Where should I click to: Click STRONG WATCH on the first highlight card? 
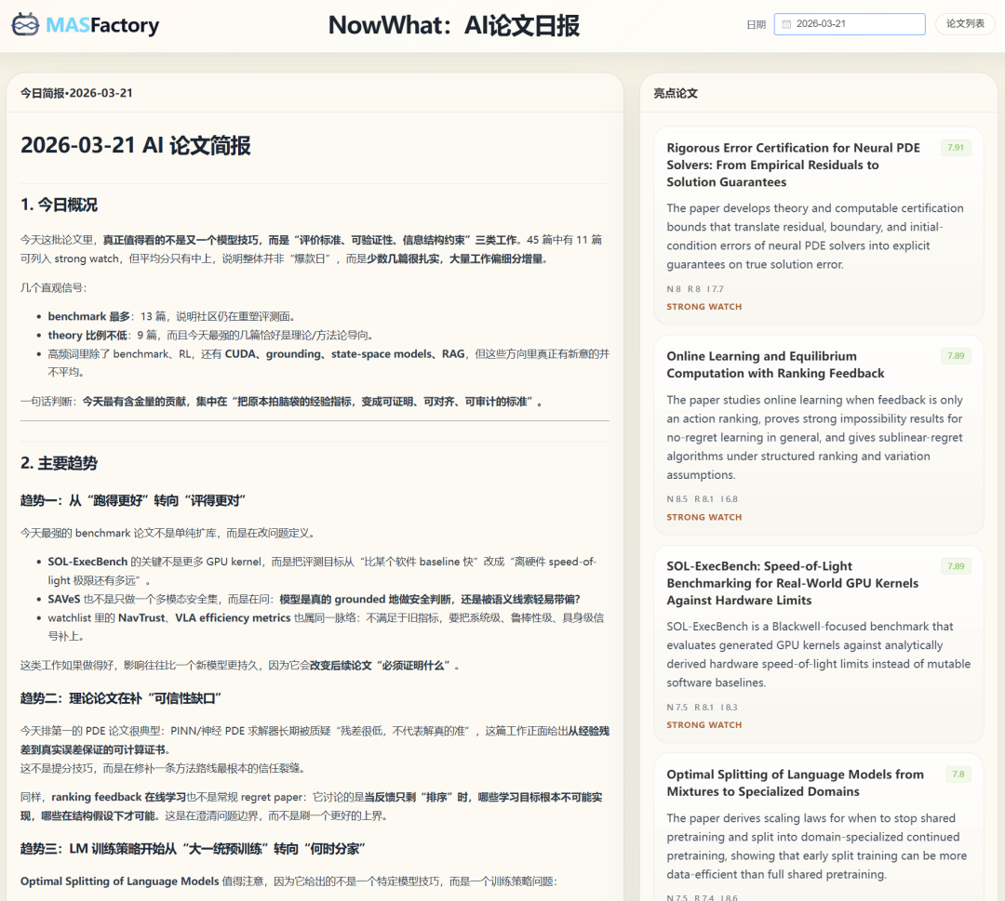(704, 307)
